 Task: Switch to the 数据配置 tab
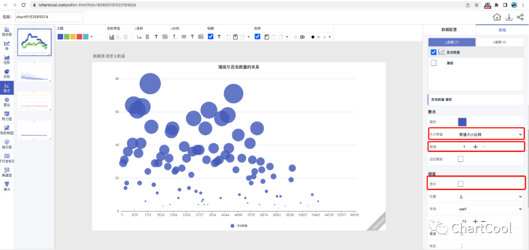coord(449,30)
